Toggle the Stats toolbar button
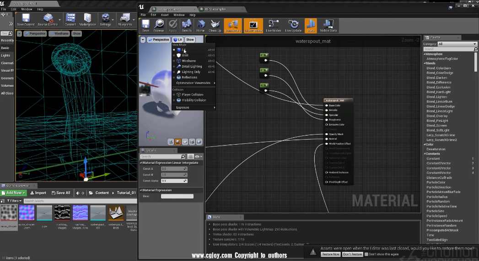479x261 pixels. [x=311, y=26]
